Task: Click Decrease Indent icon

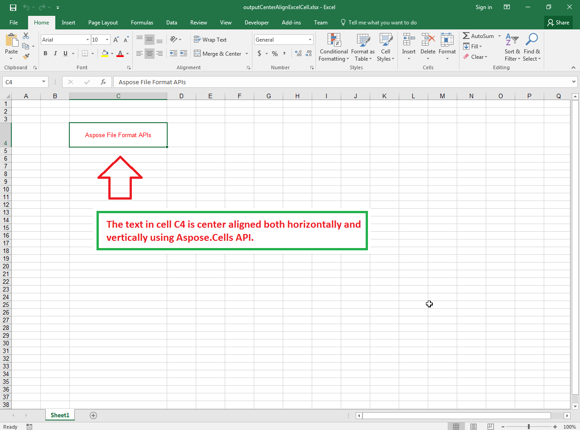Action: tap(174, 53)
